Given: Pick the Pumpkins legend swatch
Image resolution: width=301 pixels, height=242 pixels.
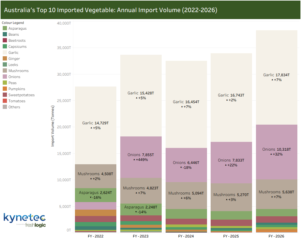Looking at the screenshot, I should (5, 89).
